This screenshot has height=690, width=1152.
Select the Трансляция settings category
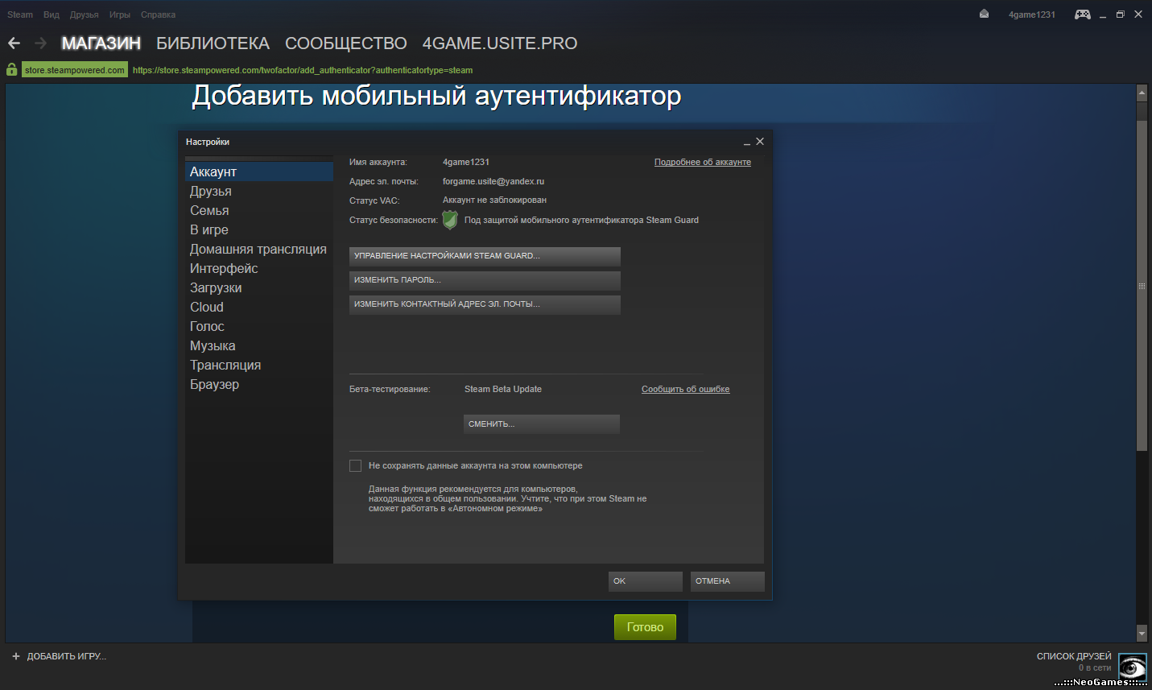(x=259, y=365)
